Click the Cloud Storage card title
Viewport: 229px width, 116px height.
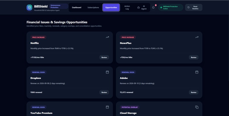click(x=128, y=113)
